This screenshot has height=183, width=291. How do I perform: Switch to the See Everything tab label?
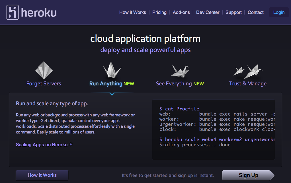pos(174,84)
